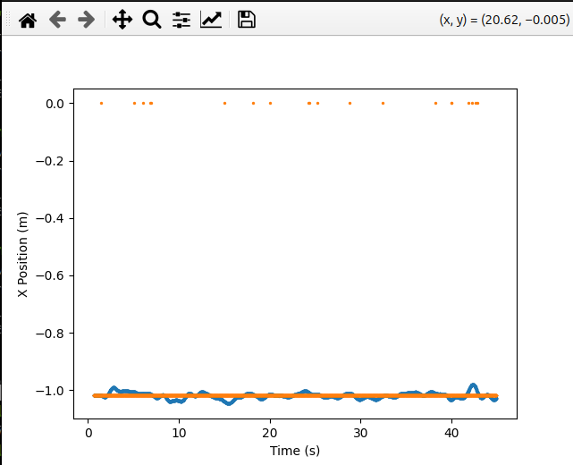Click the blue curve peak near time 42
This screenshot has width=573, height=465.
tap(473, 386)
